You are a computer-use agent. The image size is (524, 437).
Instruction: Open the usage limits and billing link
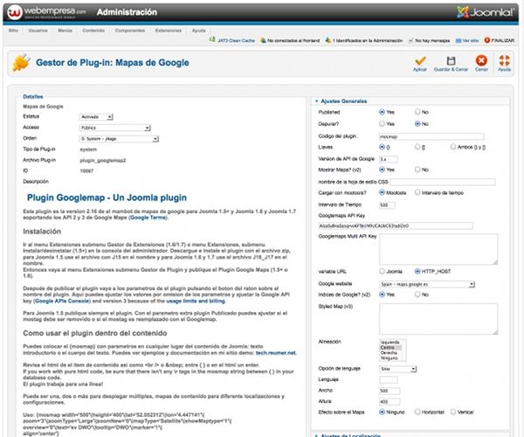coord(196,301)
